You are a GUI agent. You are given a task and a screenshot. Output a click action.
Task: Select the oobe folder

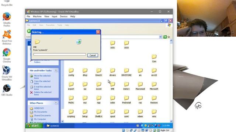[112, 99]
